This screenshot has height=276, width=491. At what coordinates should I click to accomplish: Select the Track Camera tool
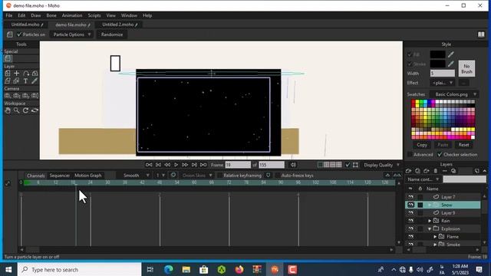point(8,96)
